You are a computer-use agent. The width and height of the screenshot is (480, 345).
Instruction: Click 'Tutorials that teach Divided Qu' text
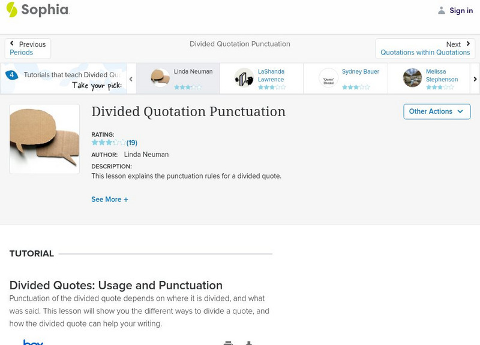pyautogui.click(x=73, y=75)
